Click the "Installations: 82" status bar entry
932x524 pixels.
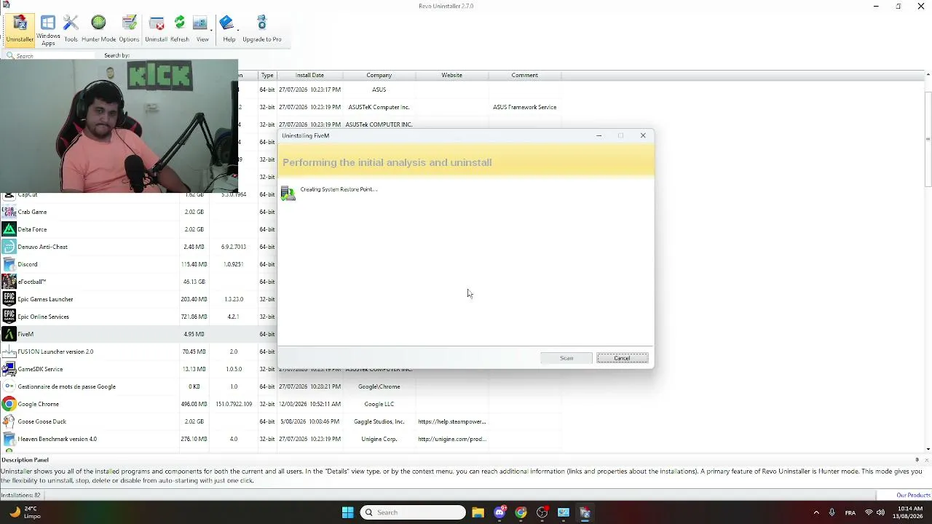(x=20, y=495)
